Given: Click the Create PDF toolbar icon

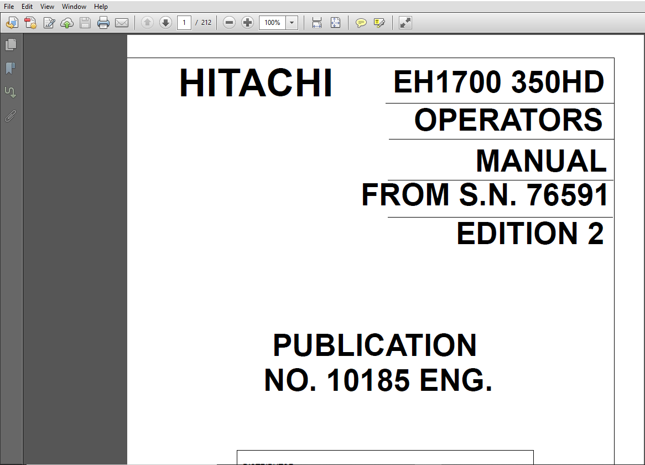Looking at the screenshot, I should click(30, 23).
